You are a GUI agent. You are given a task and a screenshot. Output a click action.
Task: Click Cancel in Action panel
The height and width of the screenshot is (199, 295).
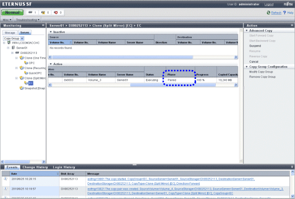(254, 62)
